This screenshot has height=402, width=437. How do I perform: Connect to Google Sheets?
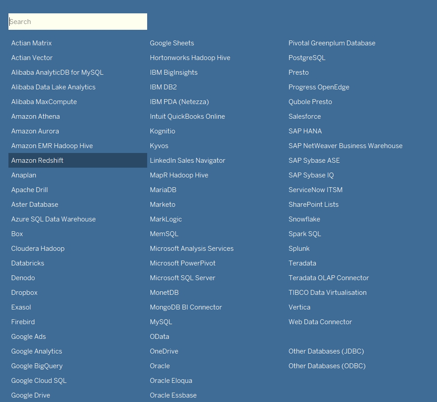(x=172, y=43)
